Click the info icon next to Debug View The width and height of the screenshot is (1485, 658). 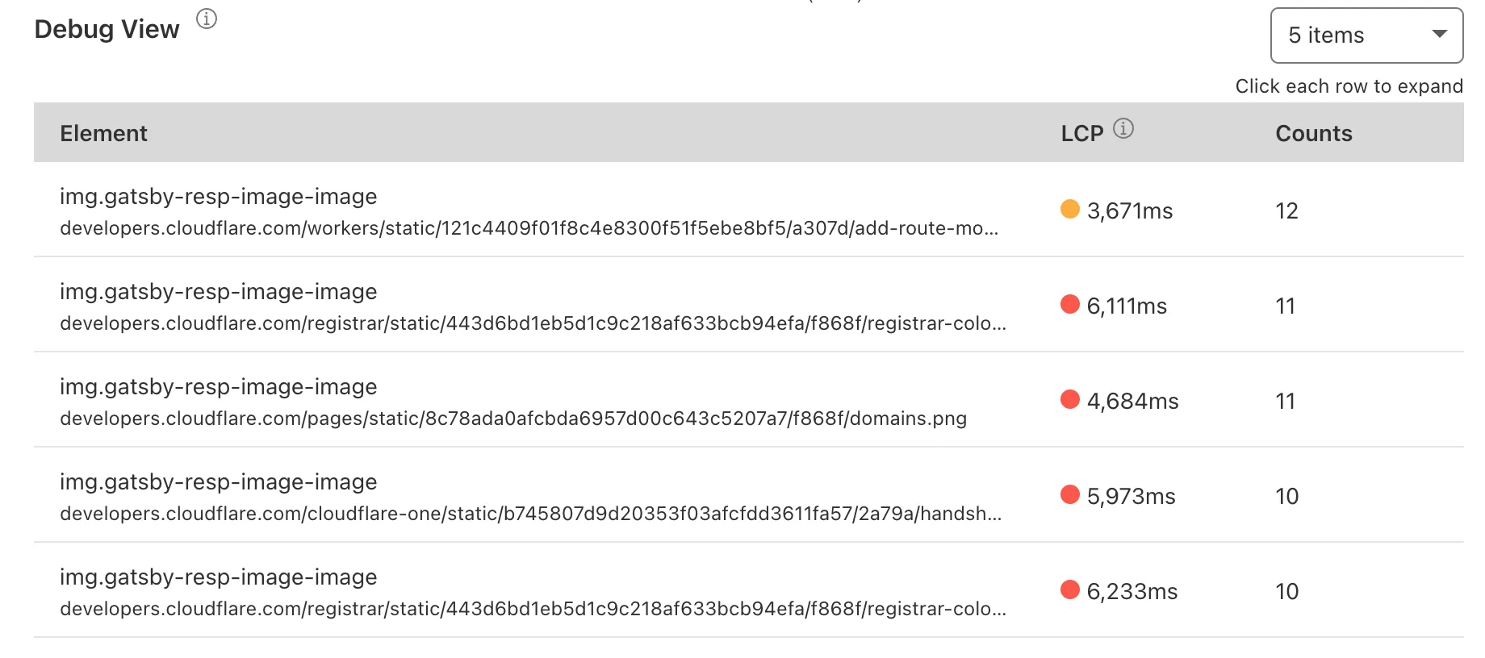(x=207, y=19)
